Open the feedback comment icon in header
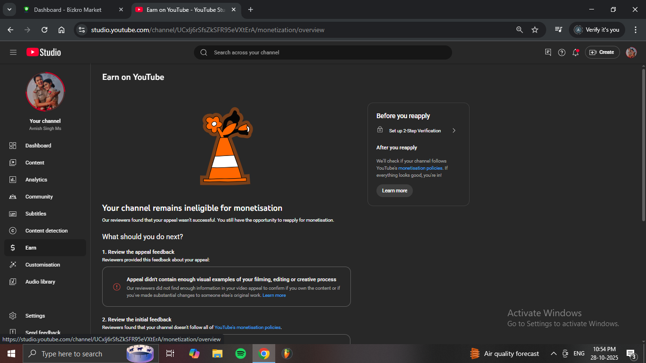Image resolution: width=646 pixels, height=363 pixels. pos(548,52)
